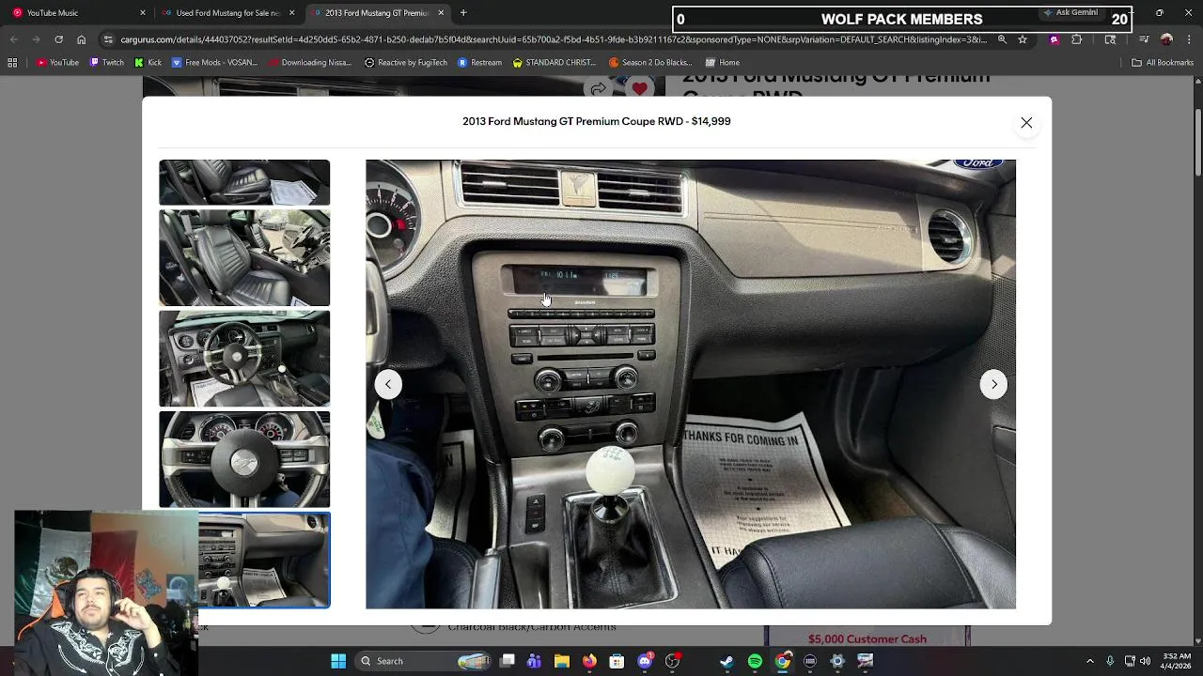Open the Chrome extensions puzzle icon
Viewport: 1203px width, 676px height.
click(x=1077, y=39)
